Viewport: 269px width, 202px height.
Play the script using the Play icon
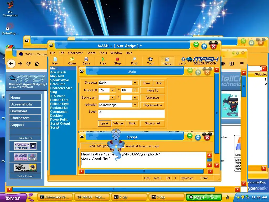pyautogui.click(x=103, y=61)
